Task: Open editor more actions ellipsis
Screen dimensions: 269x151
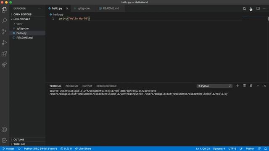Action: tap(265, 8)
